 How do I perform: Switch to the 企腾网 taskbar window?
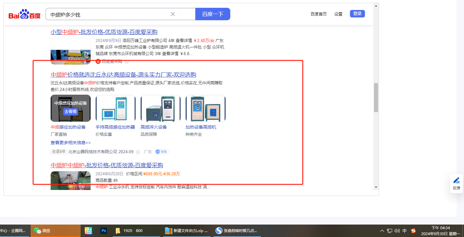pos(15,231)
